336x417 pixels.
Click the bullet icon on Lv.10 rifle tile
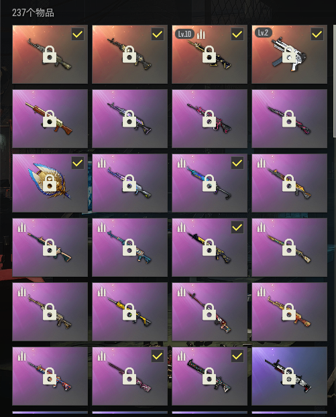(201, 34)
